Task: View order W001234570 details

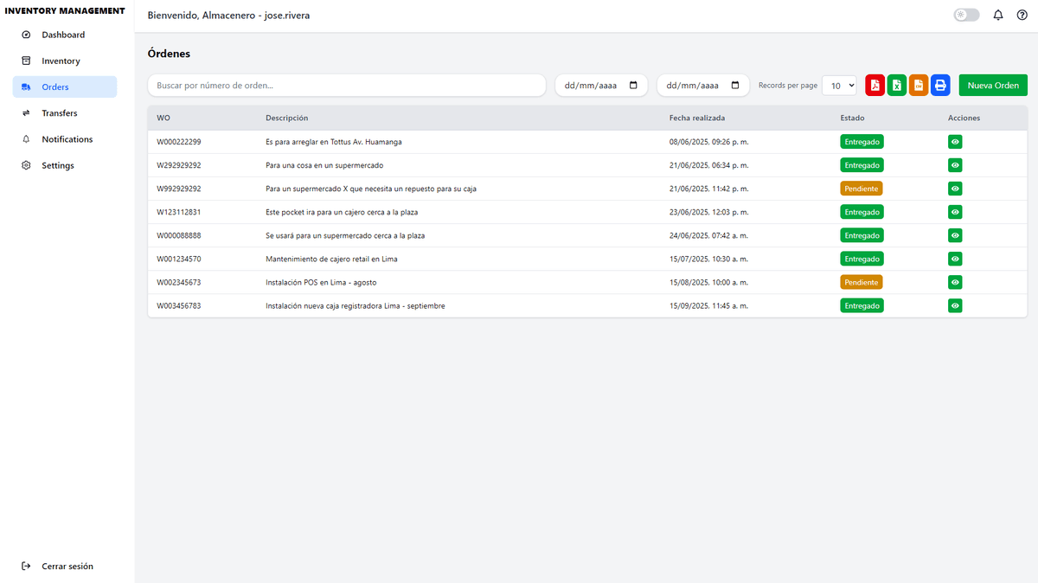Action: pyautogui.click(x=955, y=259)
